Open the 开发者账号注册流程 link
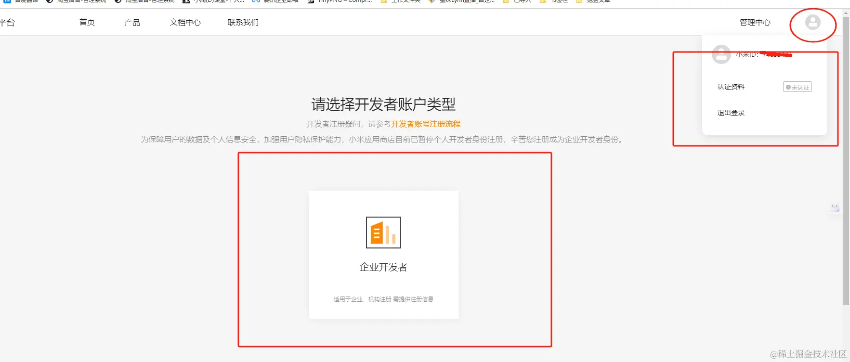This screenshot has width=850, height=362. coord(426,124)
